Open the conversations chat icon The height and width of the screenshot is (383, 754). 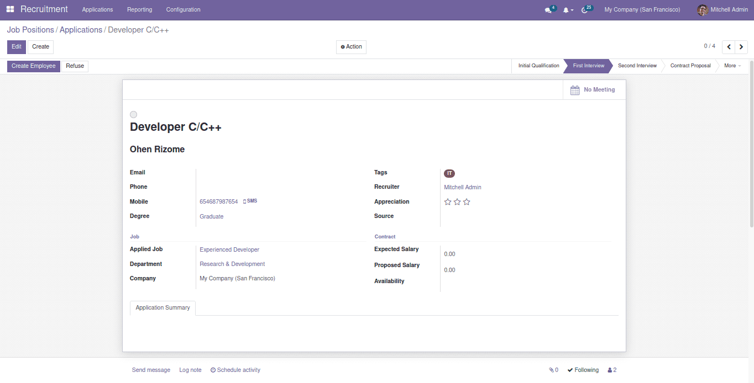tap(548, 10)
